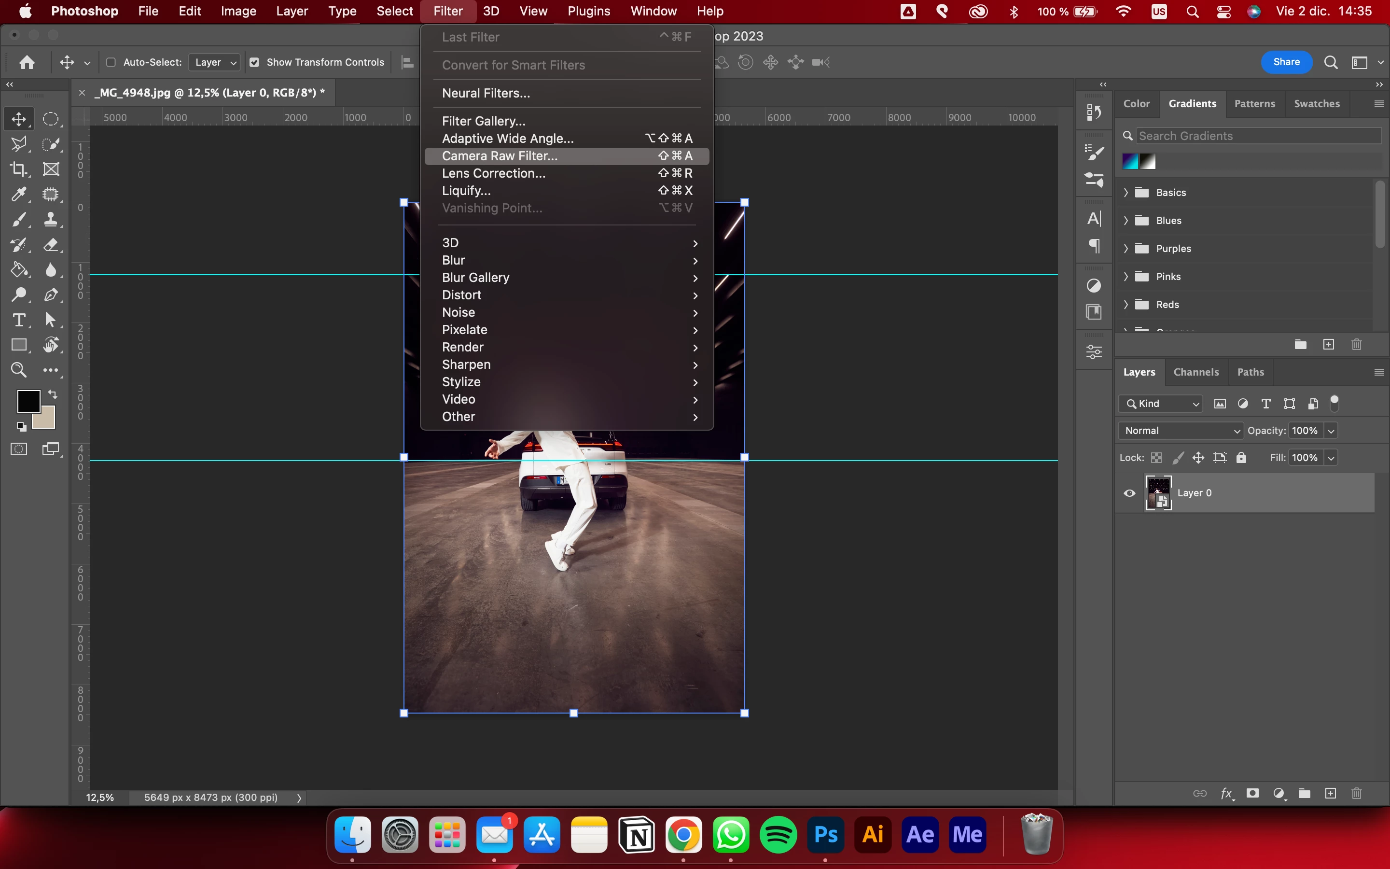Open the Normal blend mode dropdown
This screenshot has width=1390, height=869.
tap(1181, 431)
